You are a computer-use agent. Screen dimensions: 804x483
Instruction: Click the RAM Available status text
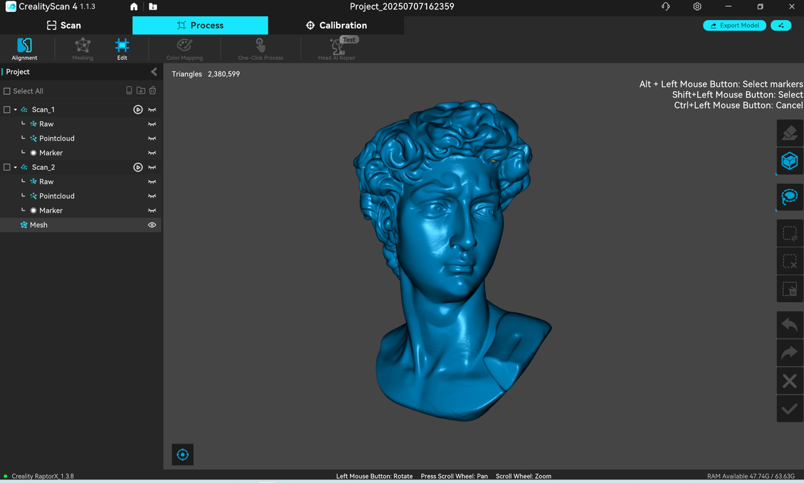tap(751, 476)
